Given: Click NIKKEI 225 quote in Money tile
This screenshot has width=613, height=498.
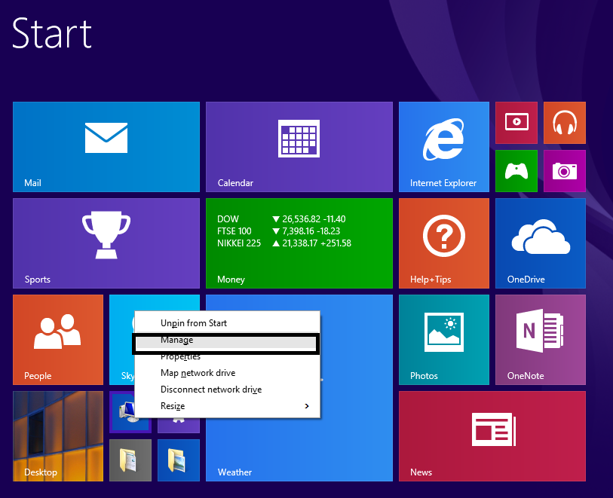Looking at the screenshot, I should point(284,243).
